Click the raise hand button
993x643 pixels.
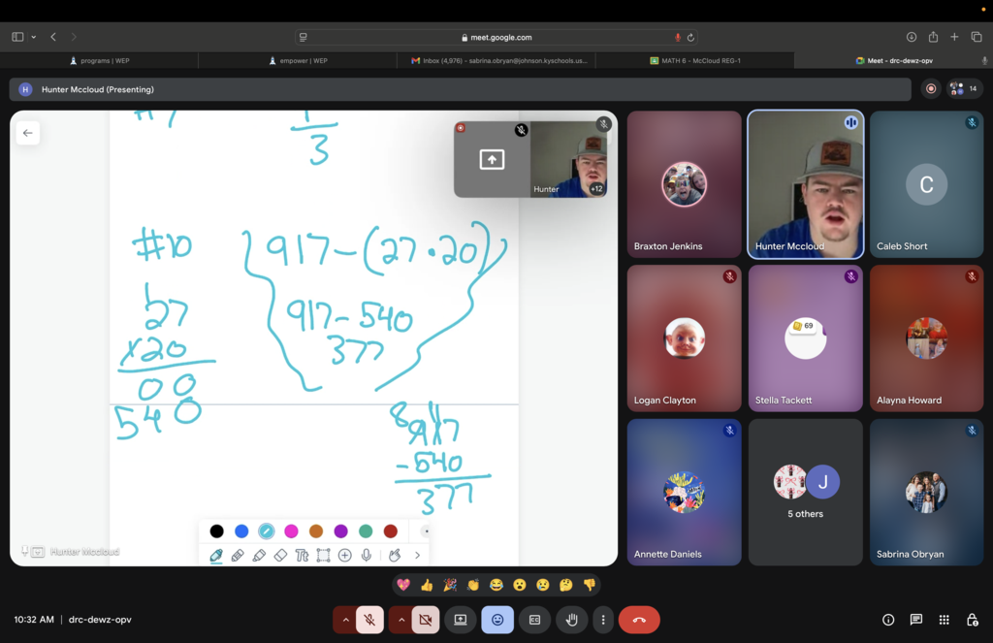(x=572, y=620)
